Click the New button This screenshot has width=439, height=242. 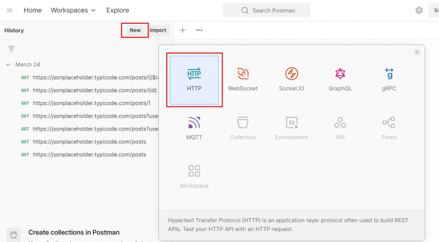pos(135,30)
